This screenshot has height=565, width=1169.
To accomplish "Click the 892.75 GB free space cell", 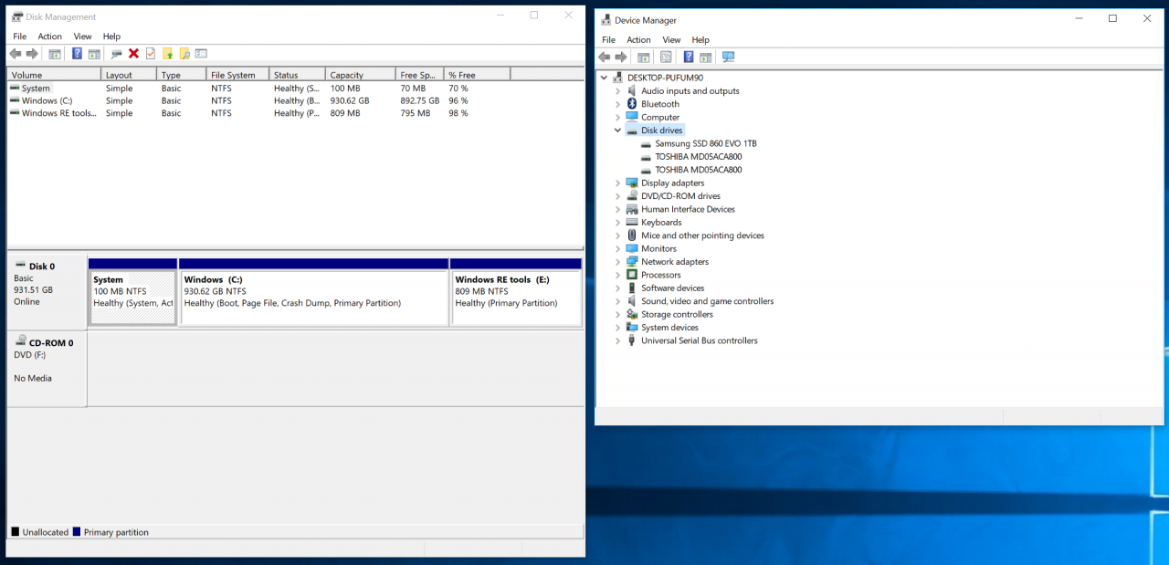I will click(x=420, y=101).
